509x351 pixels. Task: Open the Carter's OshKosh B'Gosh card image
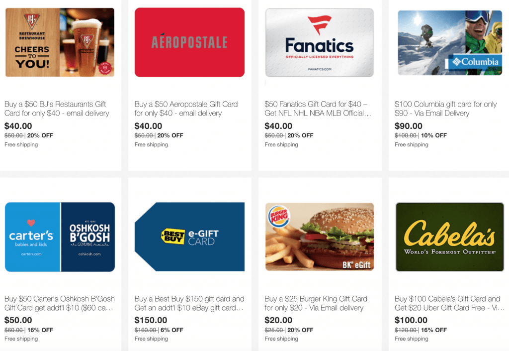tap(60, 237)
